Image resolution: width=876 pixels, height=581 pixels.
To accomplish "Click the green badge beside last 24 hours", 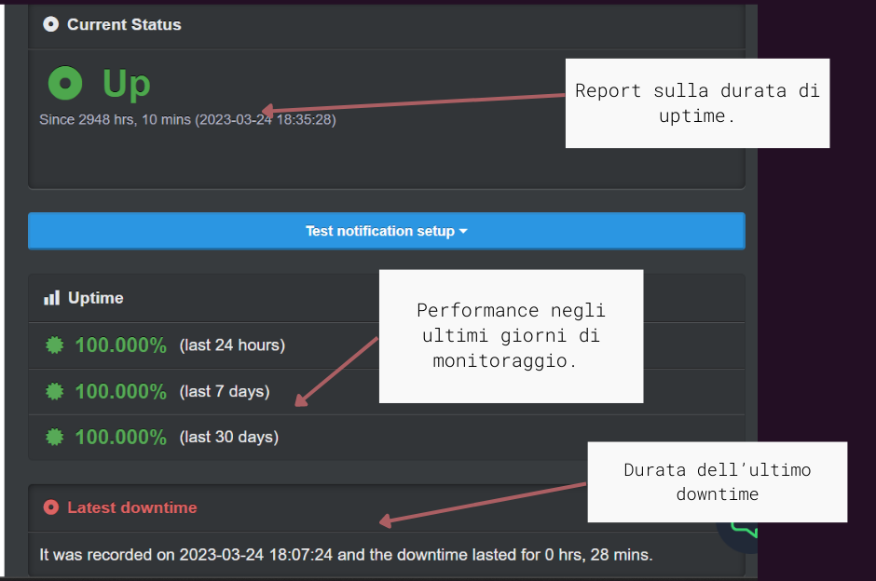I will pyautogui.click(x=55, y=345).
